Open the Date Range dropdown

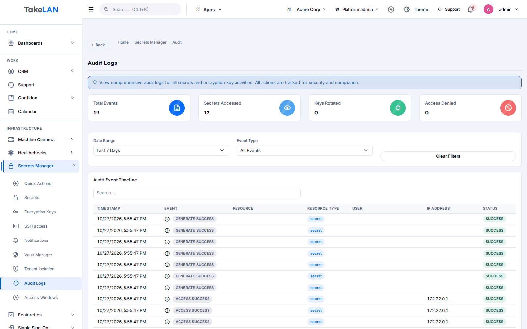pyautogui.click(x=161, y=150)
